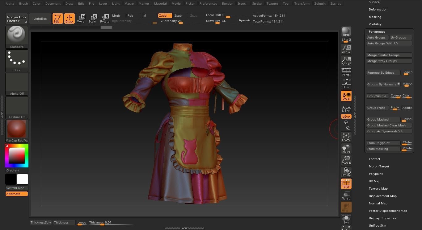Select the MatCap Red Wax material
Viewport: 422px width, 230px height.
coord(16,129)
